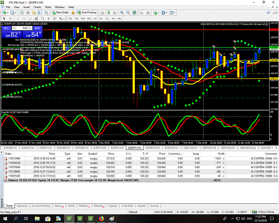Image resolution: width=279 pixels, height=223 pixels.
Task: Open the indicators list icon
Action: pos(155,12)
